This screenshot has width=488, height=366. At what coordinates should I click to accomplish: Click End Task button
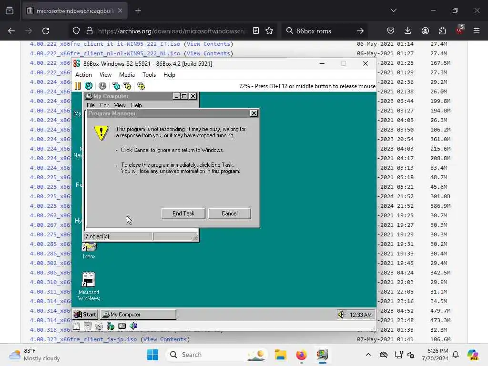pyautogui.click(x=183, y=213)
